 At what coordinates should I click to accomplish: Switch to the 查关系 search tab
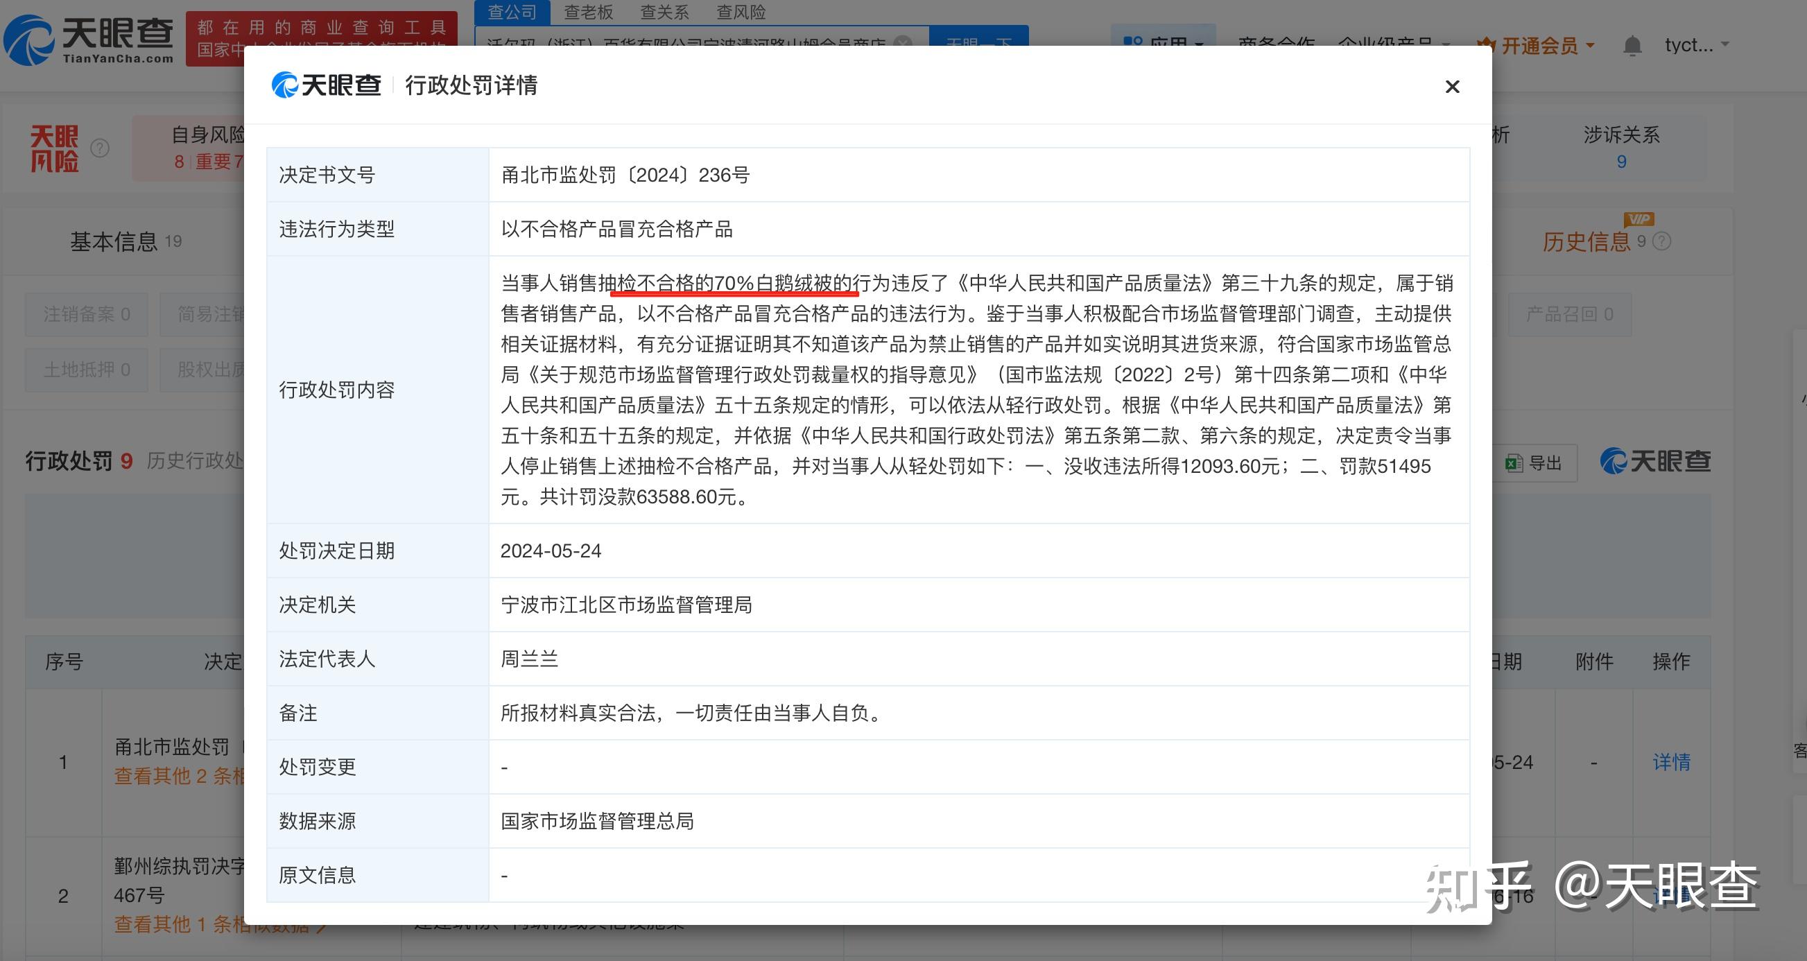coord(664,12)
